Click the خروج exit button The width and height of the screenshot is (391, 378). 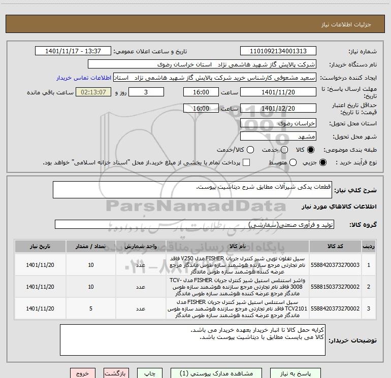[83, 373]
